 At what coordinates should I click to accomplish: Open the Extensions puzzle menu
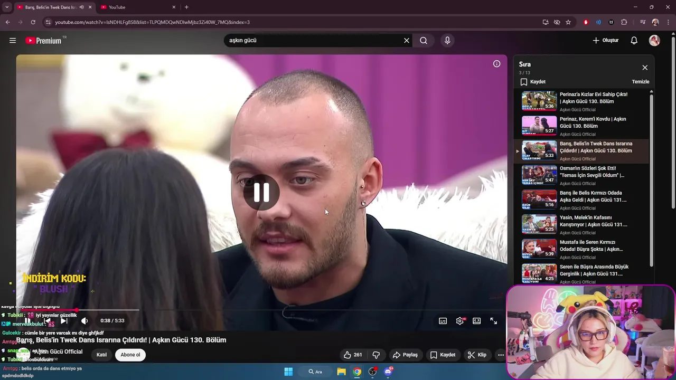[624, 22]
